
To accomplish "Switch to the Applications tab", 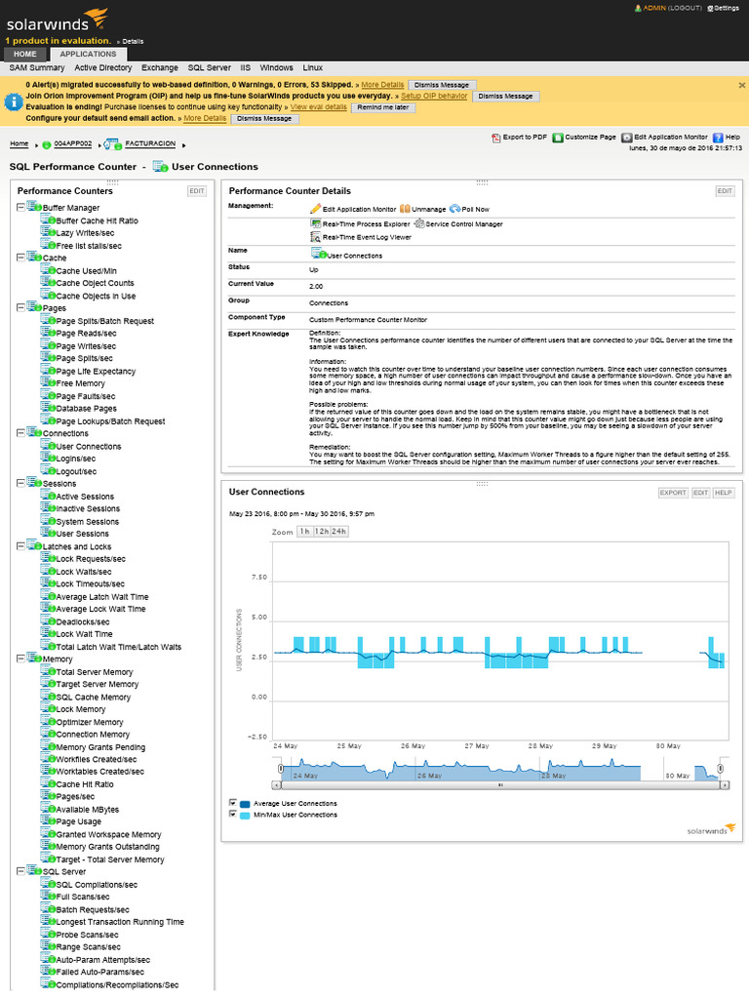I will [x=88, y=54].
